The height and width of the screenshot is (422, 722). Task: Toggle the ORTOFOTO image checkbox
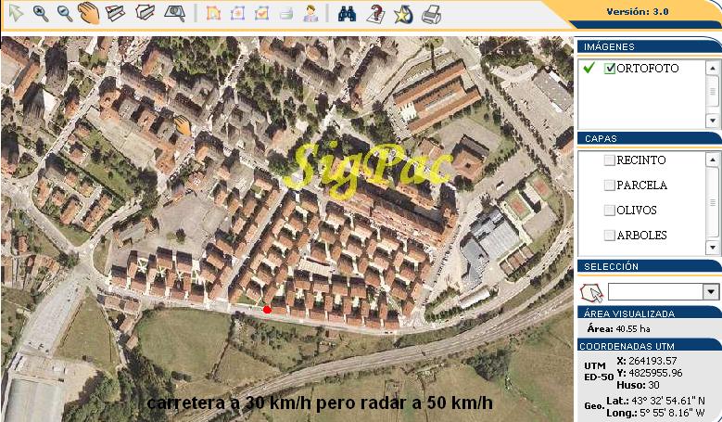click(x=610, y=69)
